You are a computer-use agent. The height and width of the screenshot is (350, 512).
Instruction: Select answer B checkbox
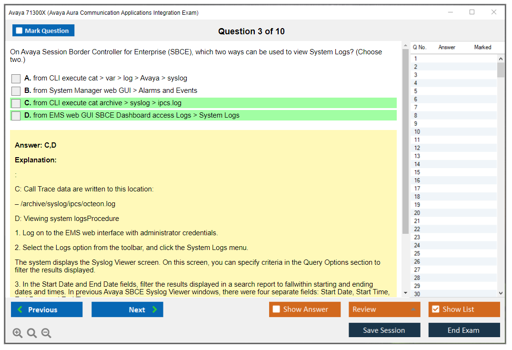[x=16, y=91]
